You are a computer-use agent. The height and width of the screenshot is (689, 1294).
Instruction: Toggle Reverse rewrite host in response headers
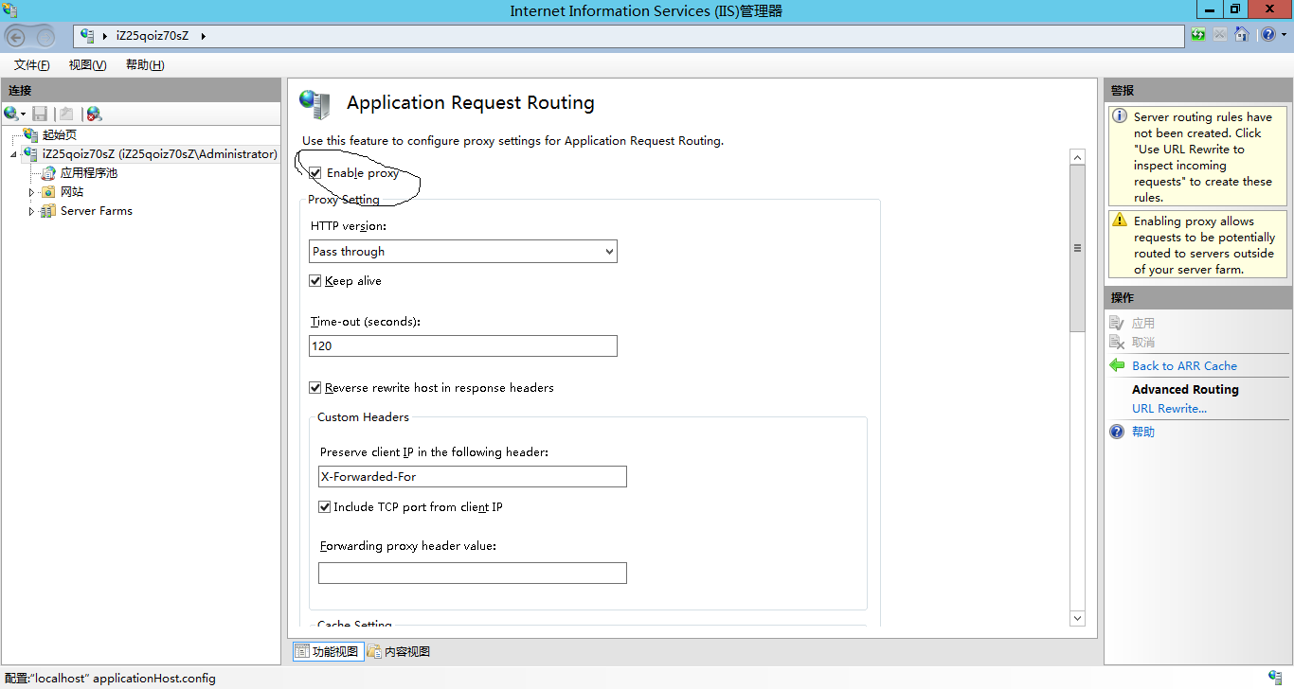pyautogui.click(x=315, y=388)
